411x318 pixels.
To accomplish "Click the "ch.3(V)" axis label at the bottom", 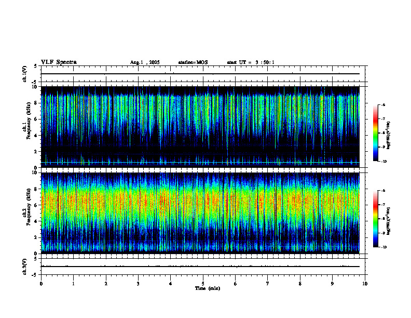I will 25,267.
